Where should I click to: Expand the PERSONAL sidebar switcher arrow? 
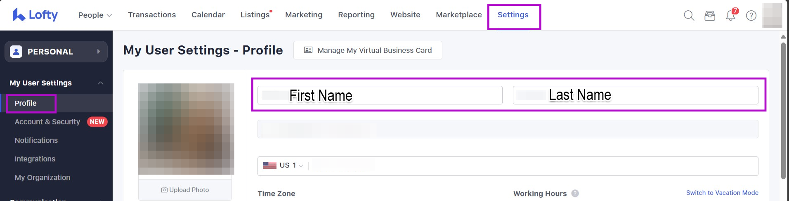point(99,52)
